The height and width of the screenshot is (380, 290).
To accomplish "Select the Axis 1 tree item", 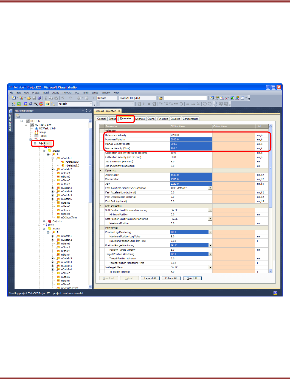I will tap(47, 143).
